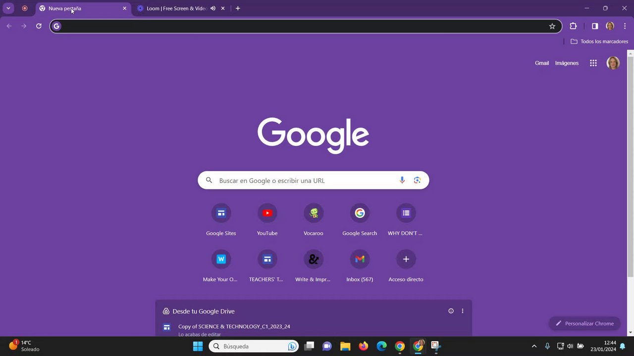
Task: Open the Teams chat taskbar icon
Action: pos(327,346)
